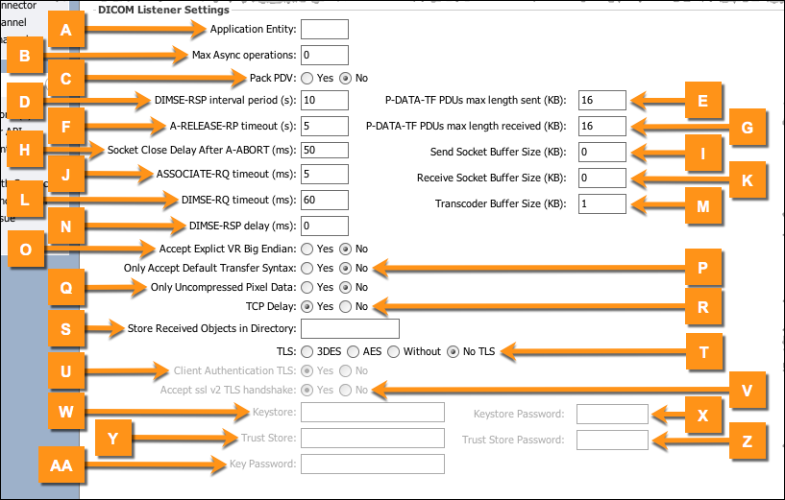Focus the Max Async operations field
Viewport: 785px width, 500px height.
pyautogui.click(x=324, y=54)
